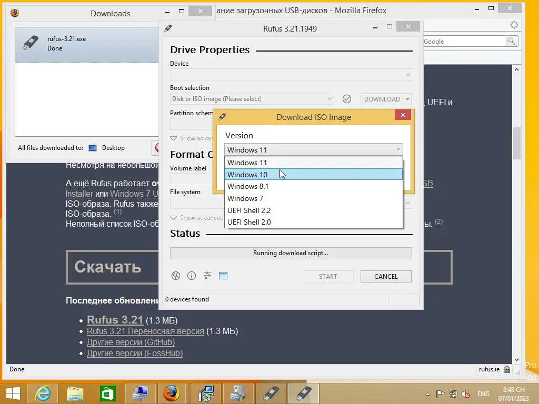The image size is (539, 404).
Task: Open Другие версии (GitHub) link
Action: pos(131,342)
